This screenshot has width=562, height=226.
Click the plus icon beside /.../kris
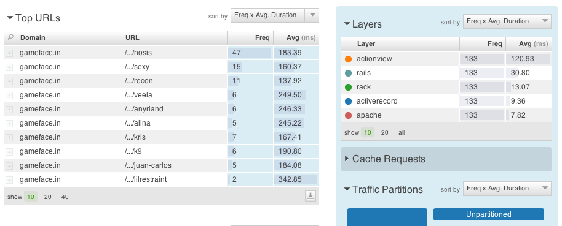9,138
